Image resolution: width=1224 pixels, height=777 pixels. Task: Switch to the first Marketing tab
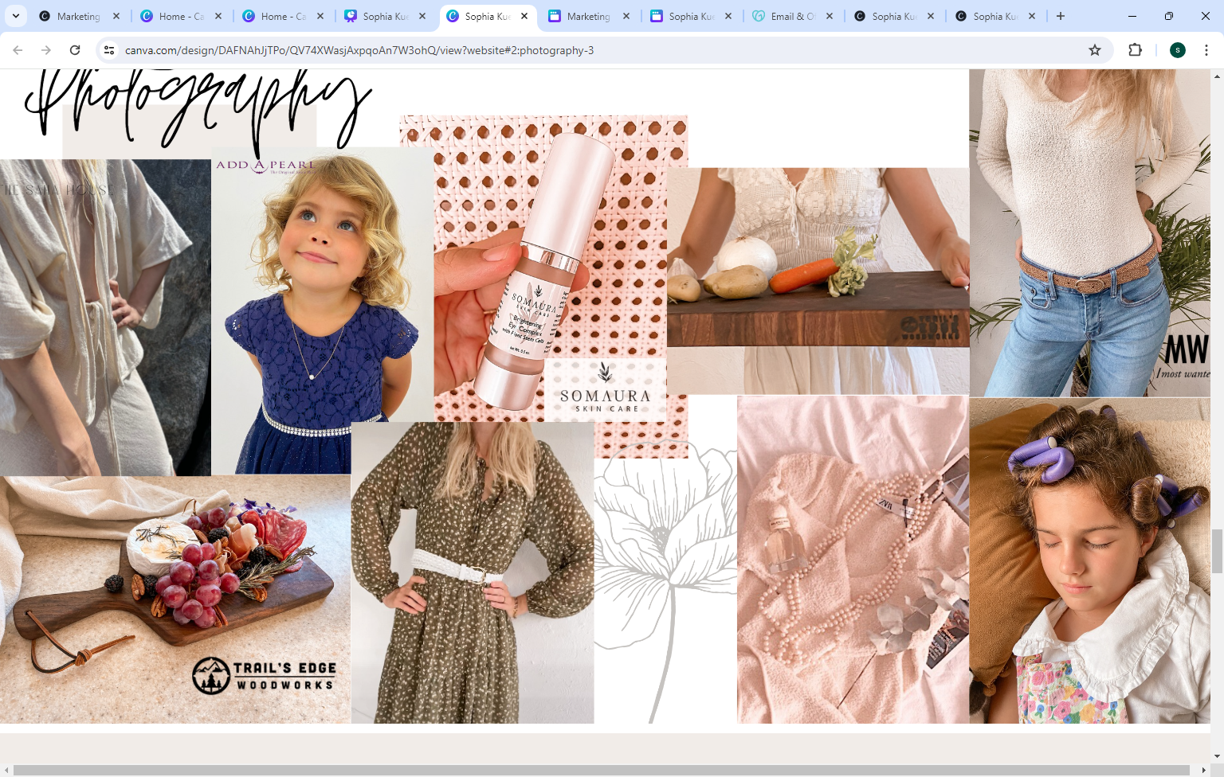[78, 16]
